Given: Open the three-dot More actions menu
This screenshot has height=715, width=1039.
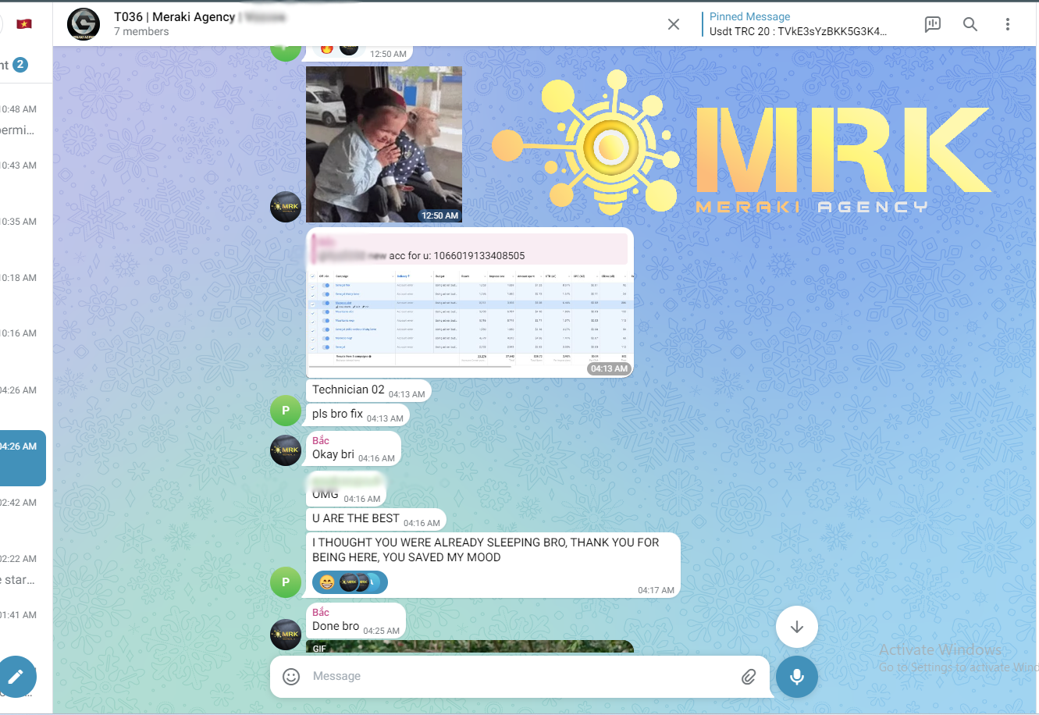Looking at the screenshot, I should (x=1008, y=24).
